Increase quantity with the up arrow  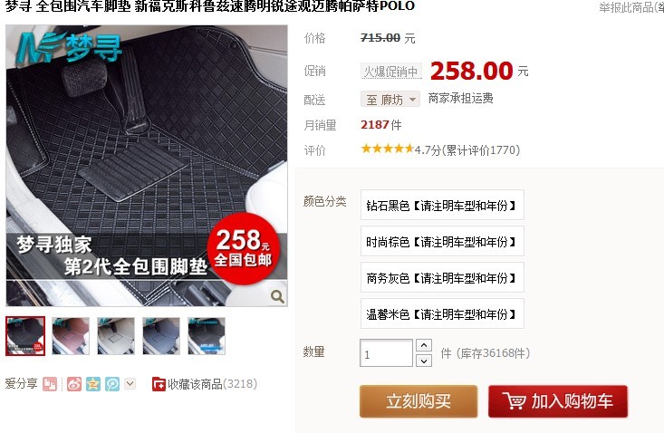coord(424,345)
